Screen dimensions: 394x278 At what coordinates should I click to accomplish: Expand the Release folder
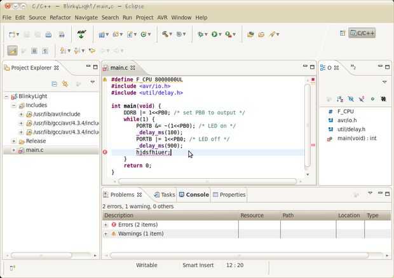14,141
